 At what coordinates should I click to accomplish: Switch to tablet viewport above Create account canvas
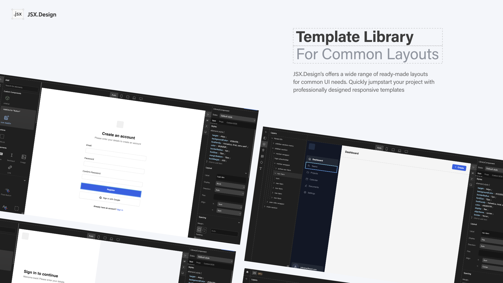128,97
